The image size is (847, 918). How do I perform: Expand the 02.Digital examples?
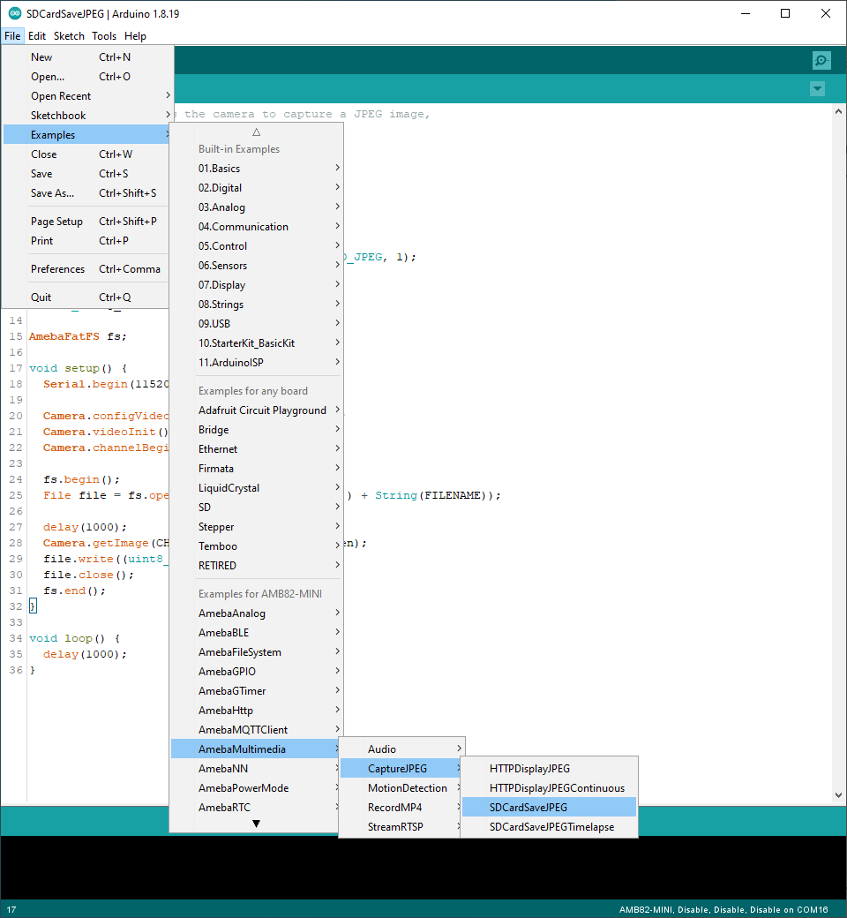click(257, 187)
